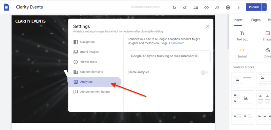Click All changes saved in Drive status
Viewport: 271px width, 130px height.
[x=145, y=7]
